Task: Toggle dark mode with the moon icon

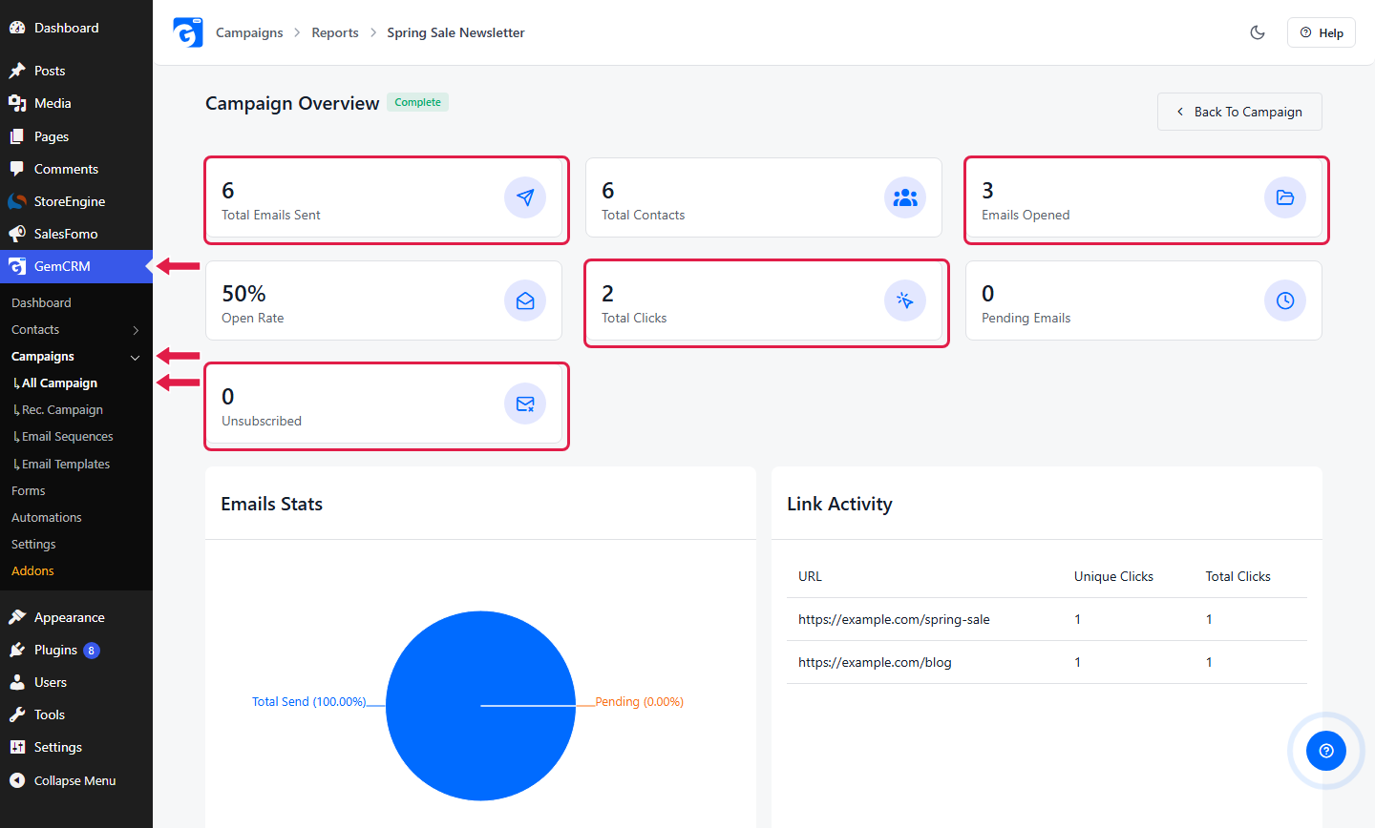Action: [1258, 32]
